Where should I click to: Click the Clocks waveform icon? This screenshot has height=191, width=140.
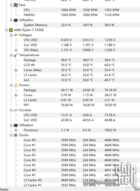pyautogui.click(x=16, y=135)
